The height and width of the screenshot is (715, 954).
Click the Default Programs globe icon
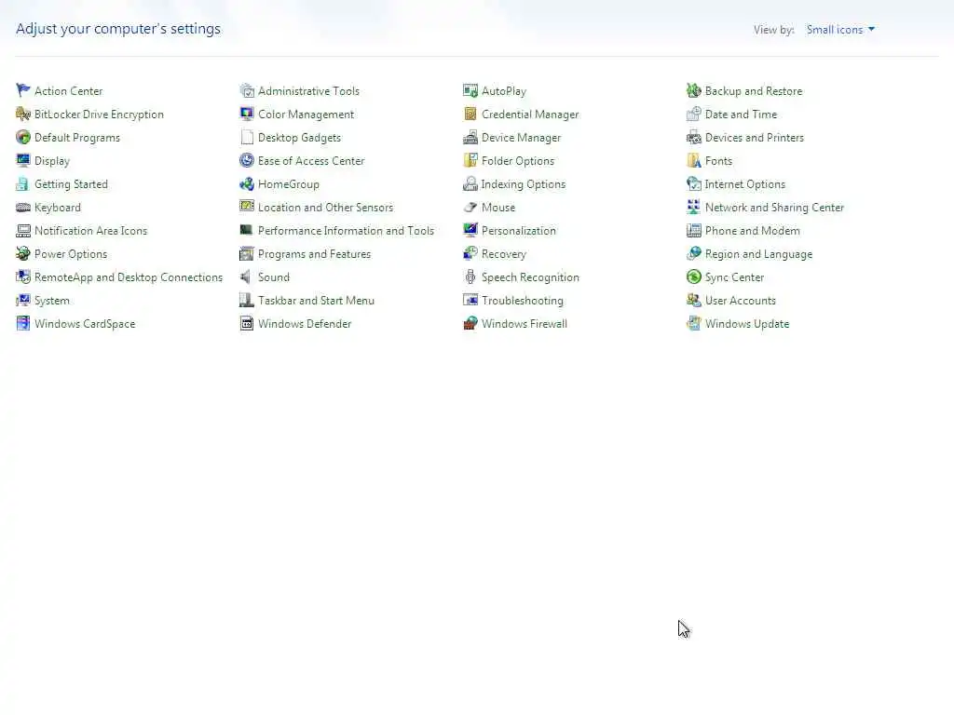pos(23,138)
